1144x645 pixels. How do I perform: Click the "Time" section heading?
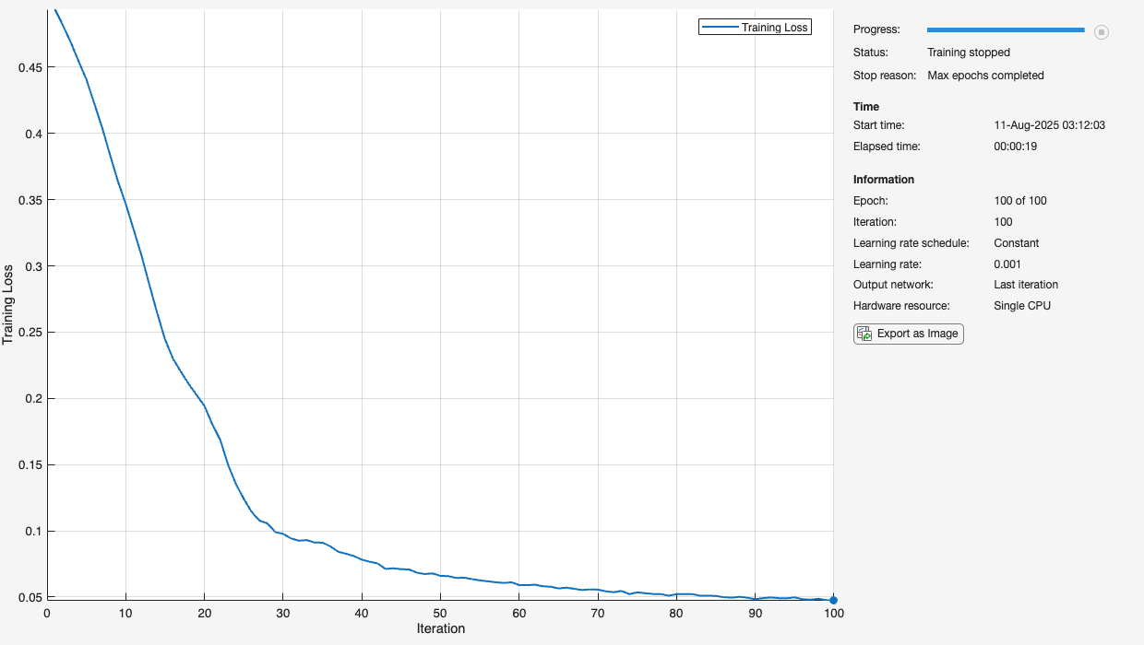pos(866,107)
